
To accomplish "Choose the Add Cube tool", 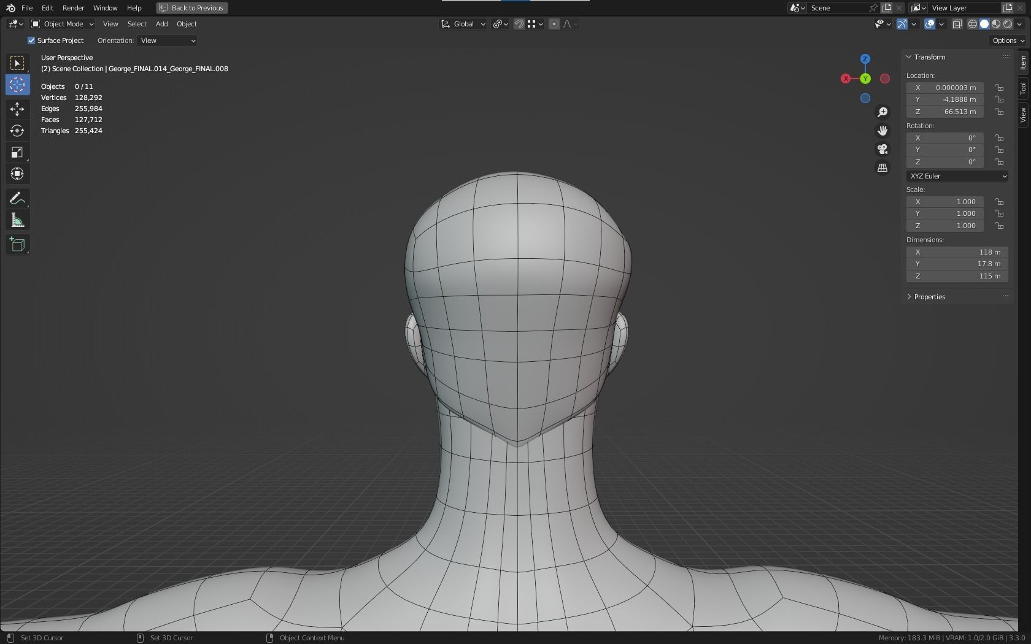I will [x=17, y=245].
